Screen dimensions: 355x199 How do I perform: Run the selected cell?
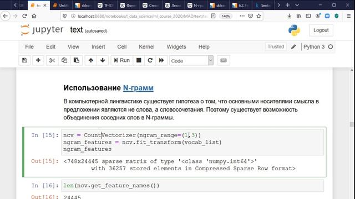click(x=122, y=60)
